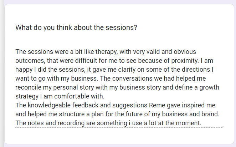Click the line starting 'happy I did the sessions'
The image size is (236, 147).
(114, 70)
